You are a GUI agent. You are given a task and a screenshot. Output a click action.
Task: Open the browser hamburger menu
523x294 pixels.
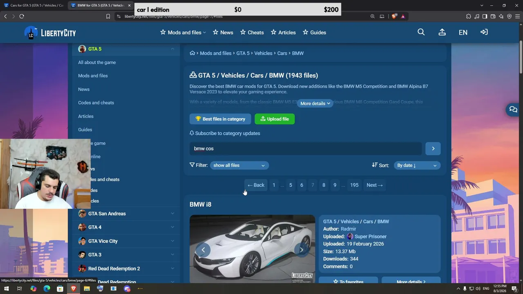(x=518, y=16)
